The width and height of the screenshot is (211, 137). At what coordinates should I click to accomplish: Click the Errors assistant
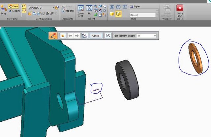point(67,6)
